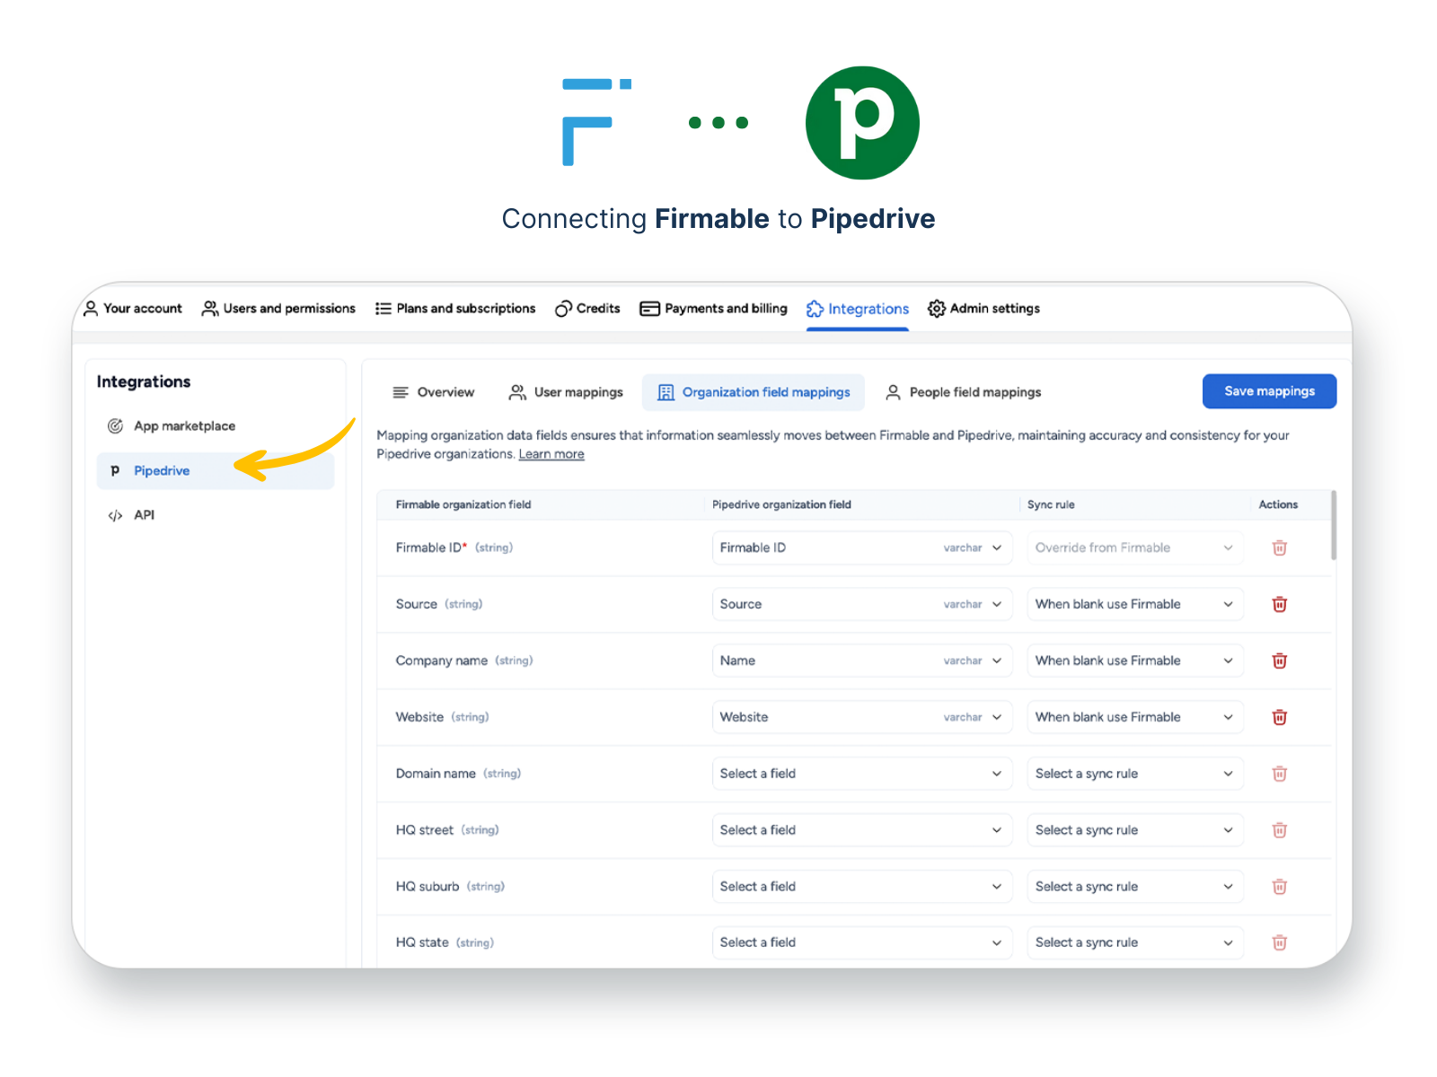Click the Your account person icon
This screenshot has width=1437, height=1077.
coord(91,308)
